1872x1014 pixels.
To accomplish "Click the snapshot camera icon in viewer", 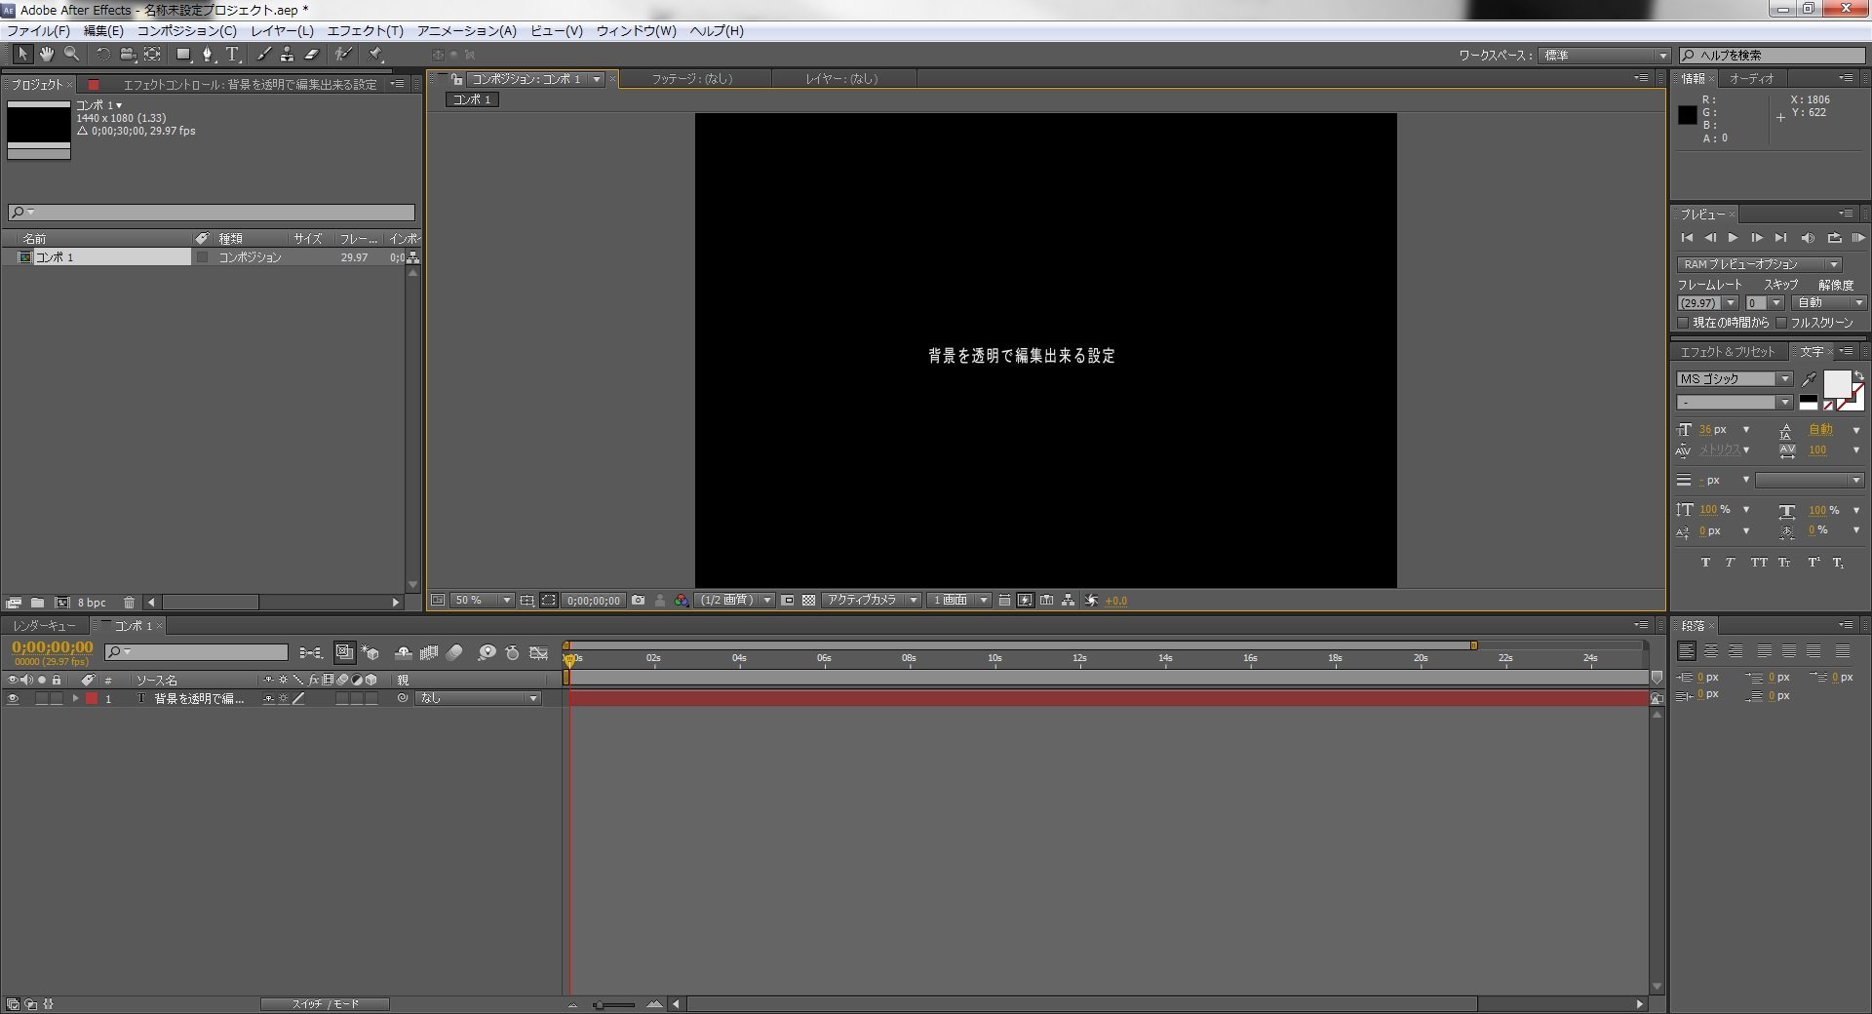I will coord(638,601).
